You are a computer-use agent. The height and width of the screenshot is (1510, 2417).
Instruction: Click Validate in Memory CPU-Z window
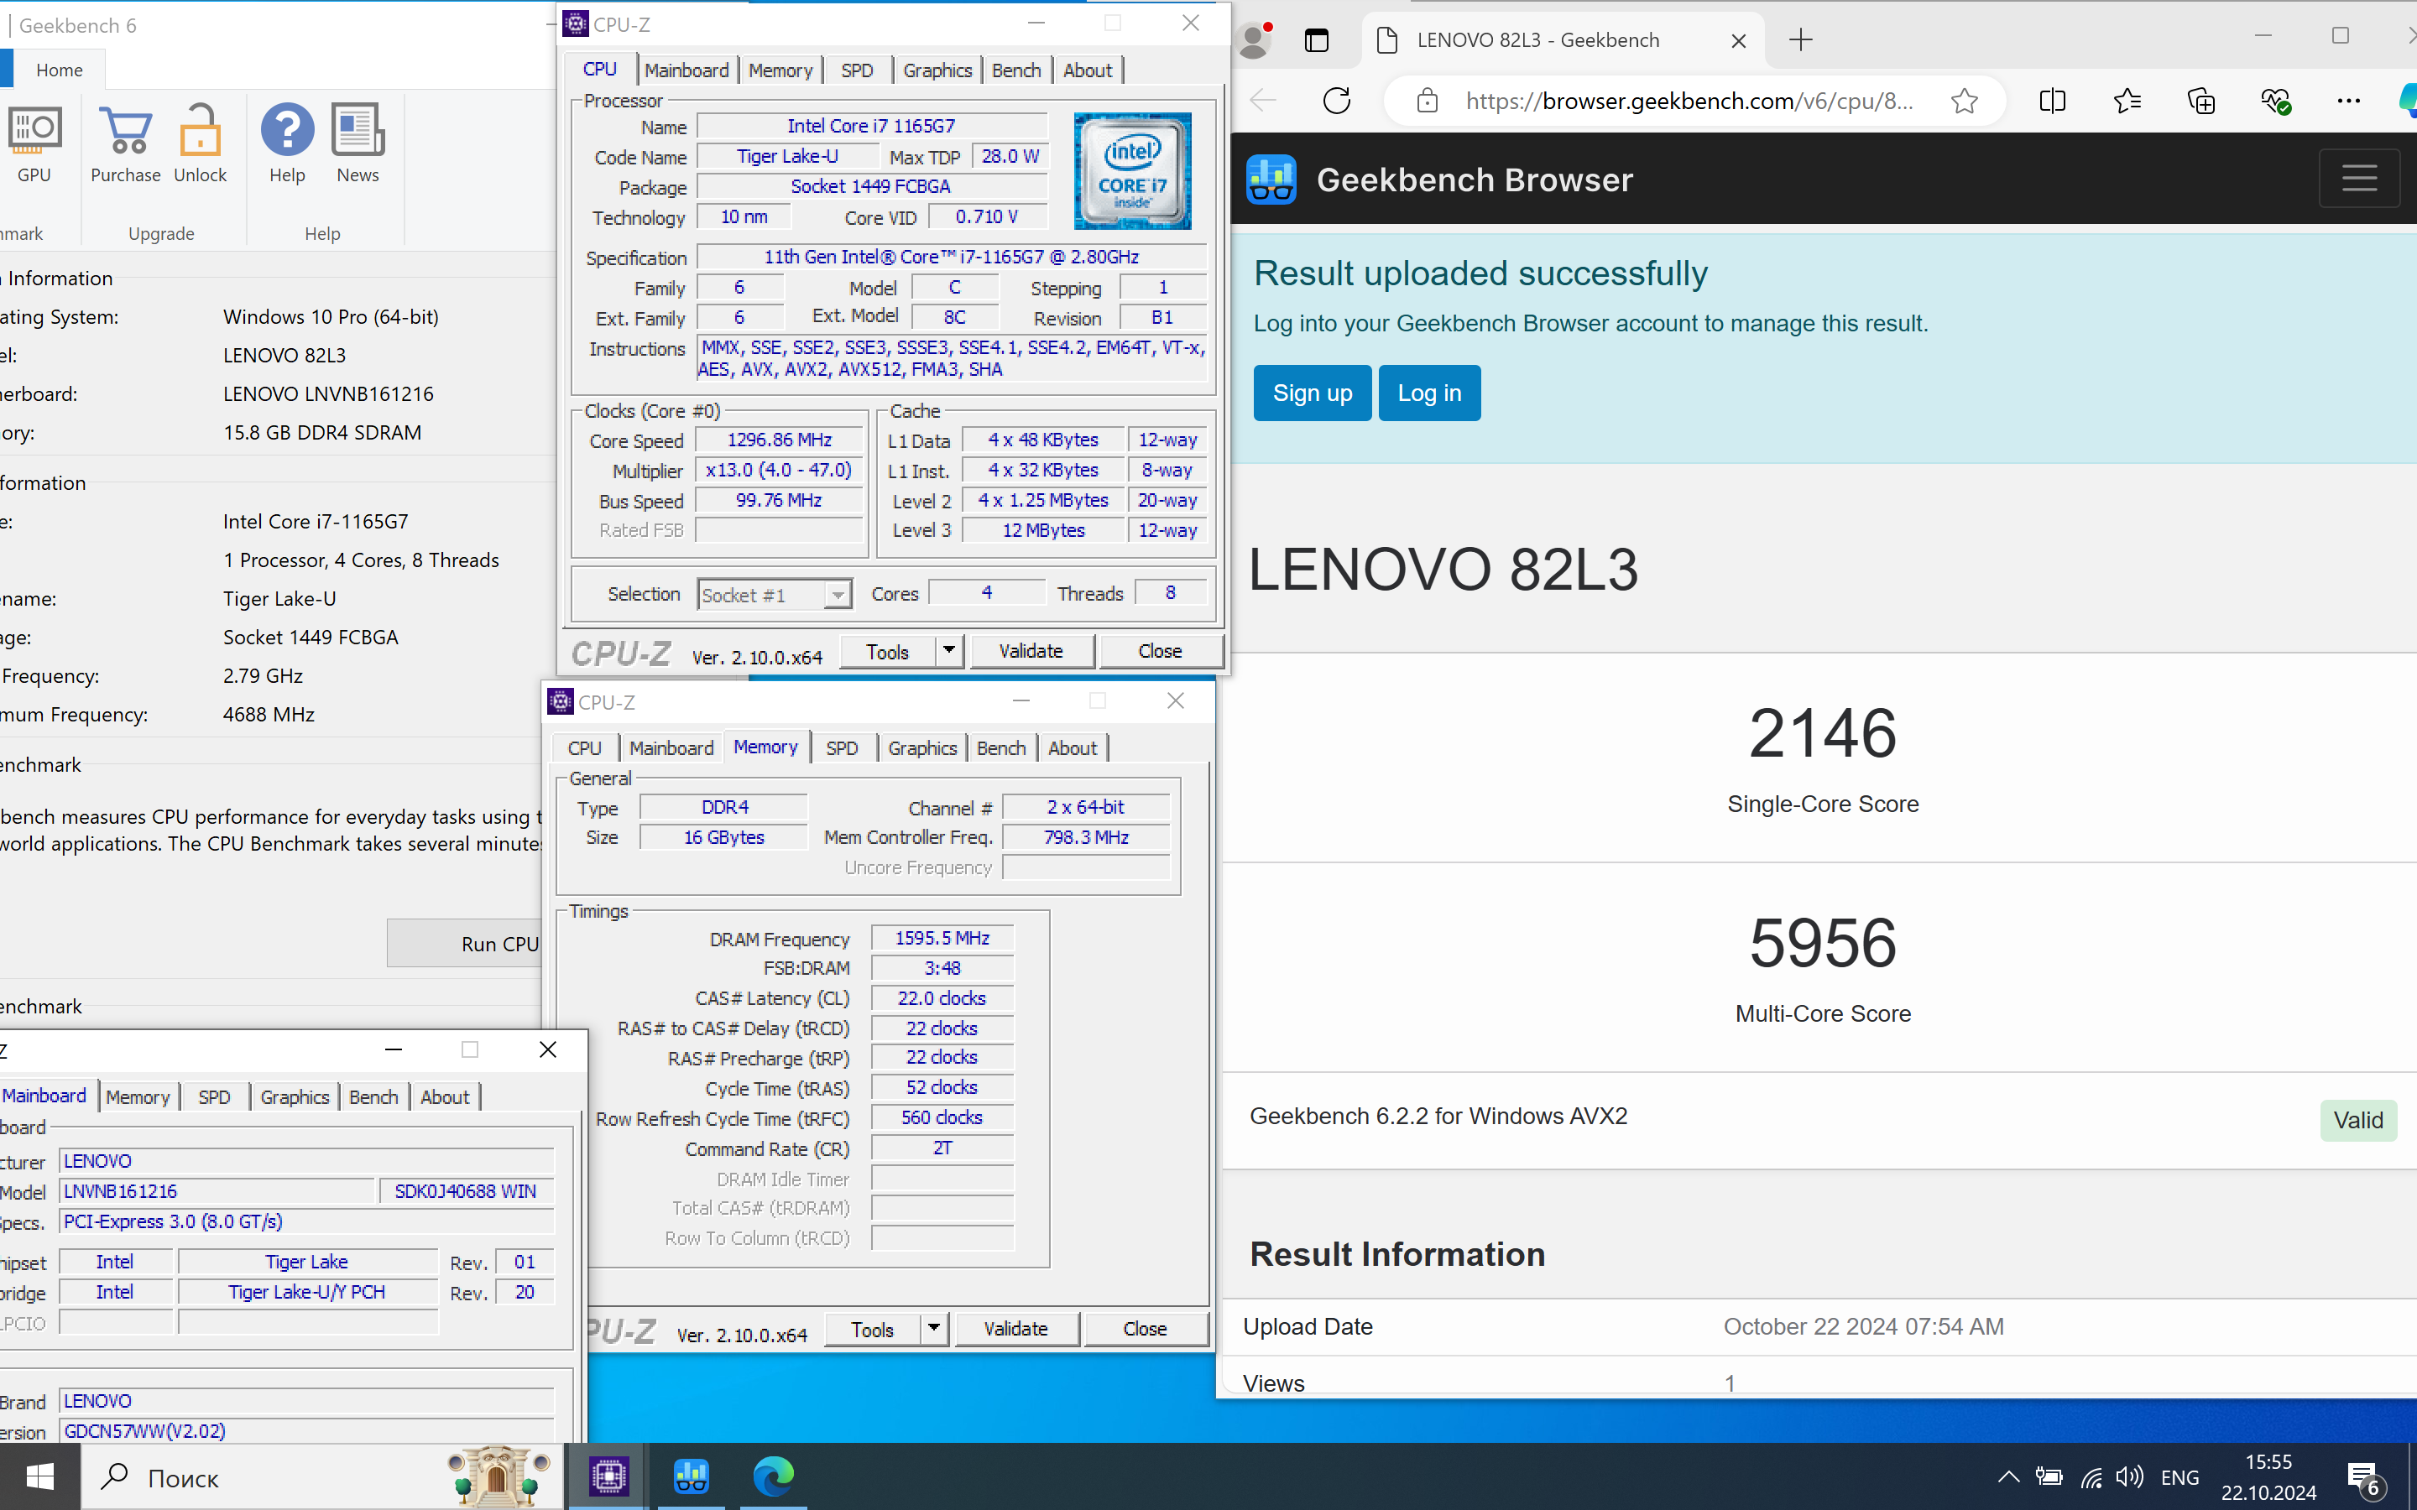pyautogui.click(x=1015, y=1330)
